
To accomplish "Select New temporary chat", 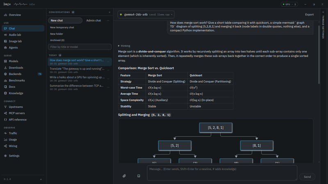I will [x=62, y=27].
